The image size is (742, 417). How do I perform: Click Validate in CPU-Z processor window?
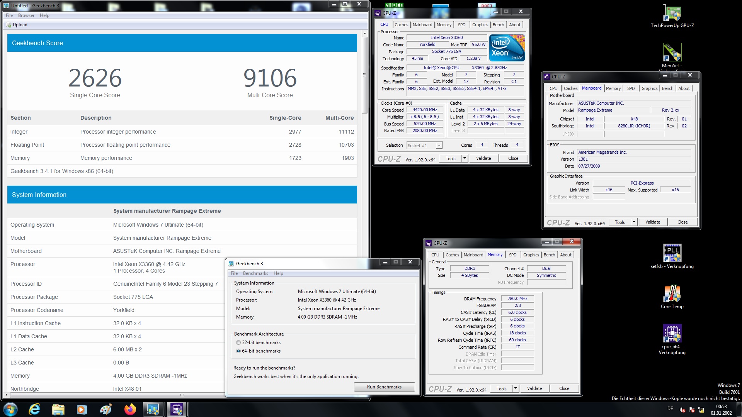point(483,158)
